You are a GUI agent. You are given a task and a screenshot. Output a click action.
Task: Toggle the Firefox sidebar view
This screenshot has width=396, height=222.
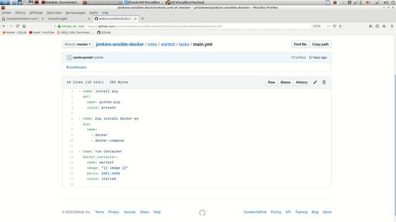coord(377,26)
